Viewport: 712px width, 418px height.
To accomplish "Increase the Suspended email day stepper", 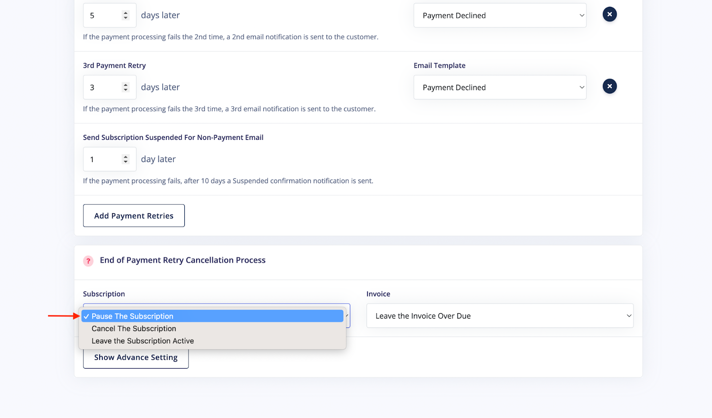I will tap(125, 157).
